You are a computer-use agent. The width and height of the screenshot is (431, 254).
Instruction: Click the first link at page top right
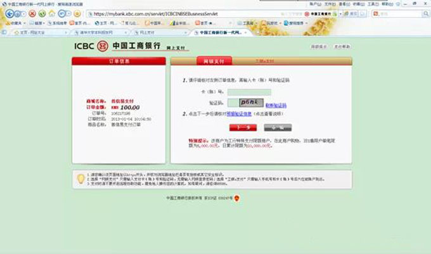(x=319, y=47)
